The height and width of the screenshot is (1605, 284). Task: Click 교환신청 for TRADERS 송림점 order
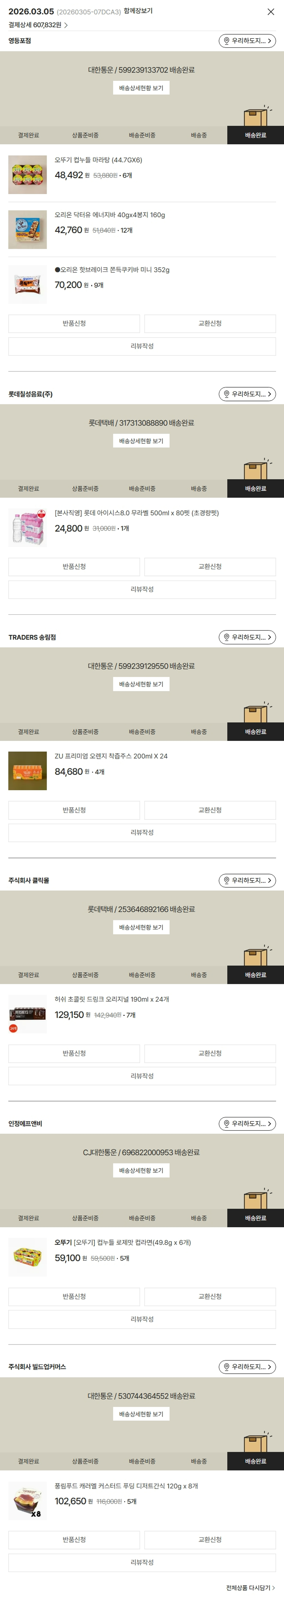[x=210, y=810]
